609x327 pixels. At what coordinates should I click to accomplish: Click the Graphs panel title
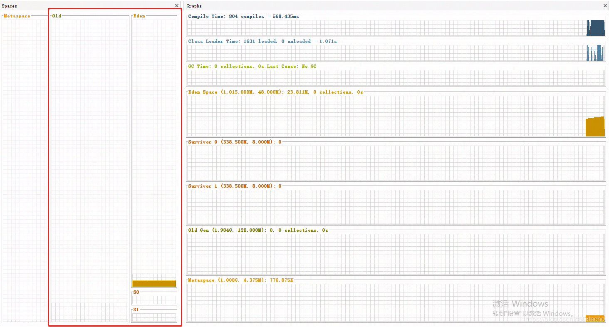[x=194, y=6]
